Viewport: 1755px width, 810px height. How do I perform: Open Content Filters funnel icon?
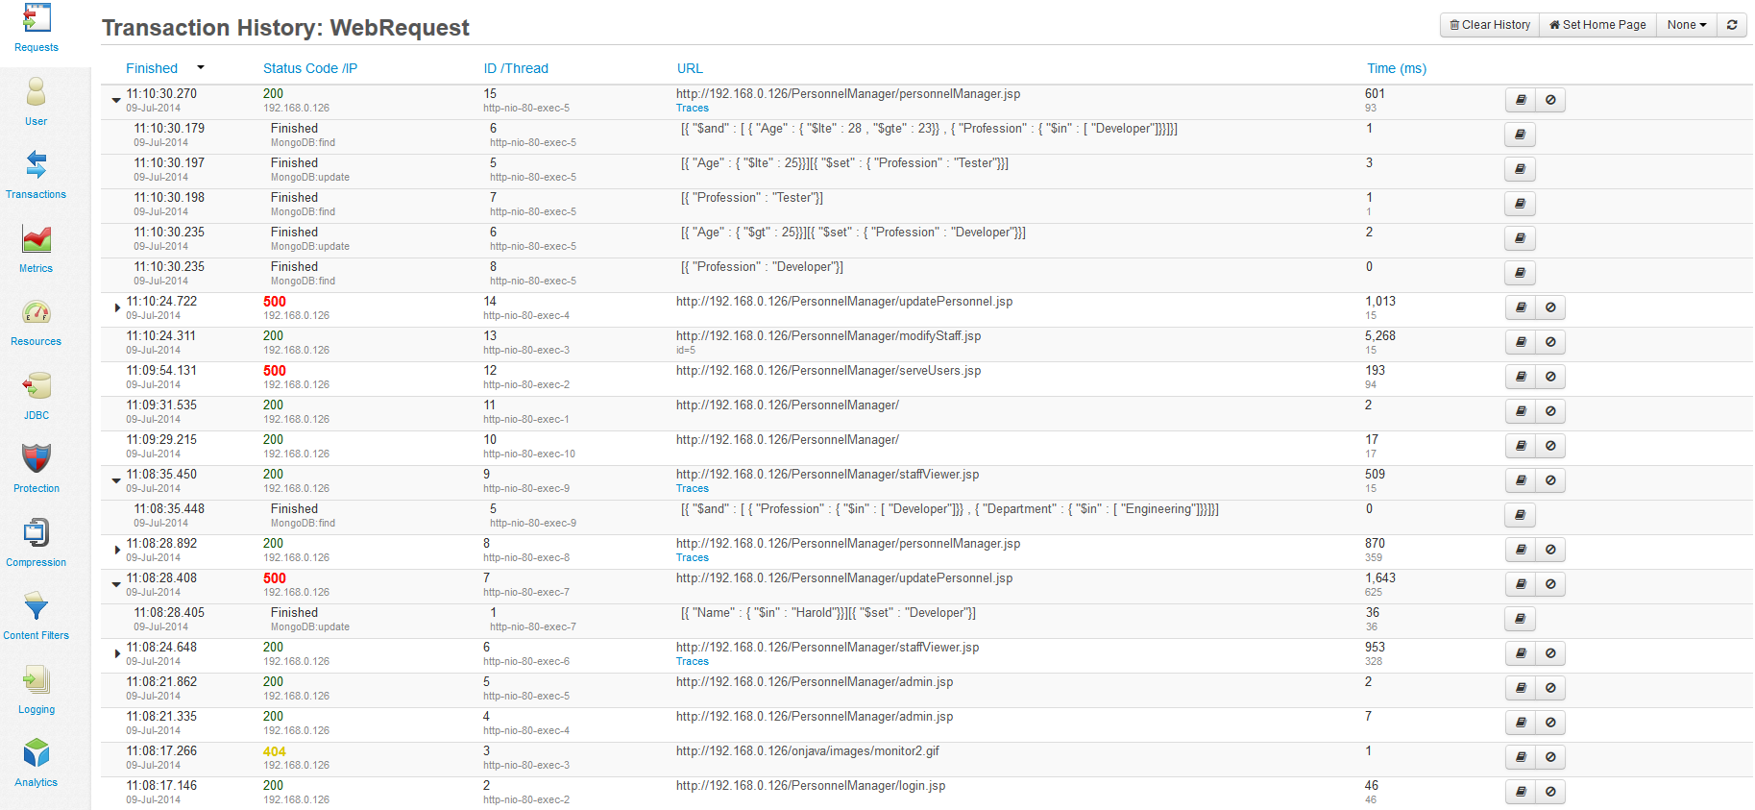point(36,615)
